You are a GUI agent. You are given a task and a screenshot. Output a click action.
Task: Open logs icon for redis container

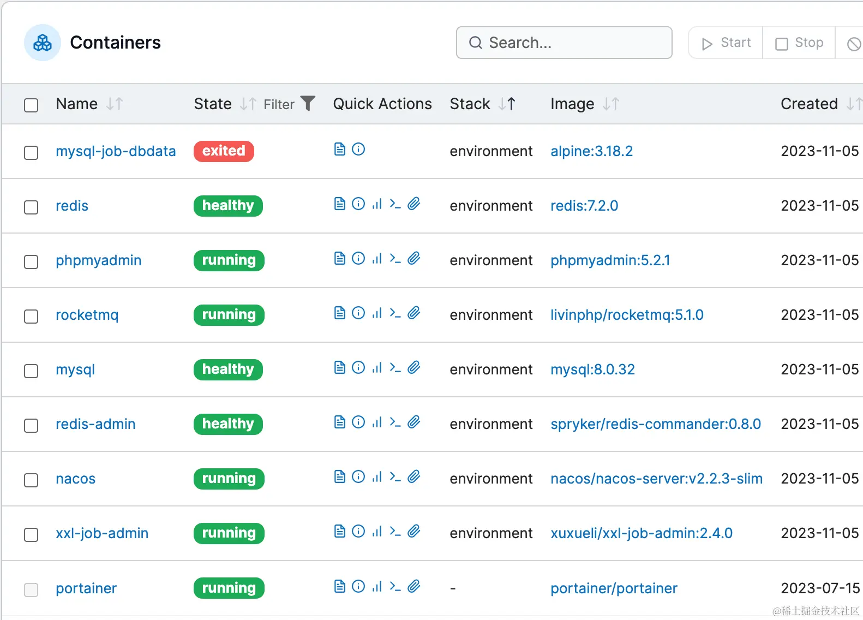coord(339,204)
